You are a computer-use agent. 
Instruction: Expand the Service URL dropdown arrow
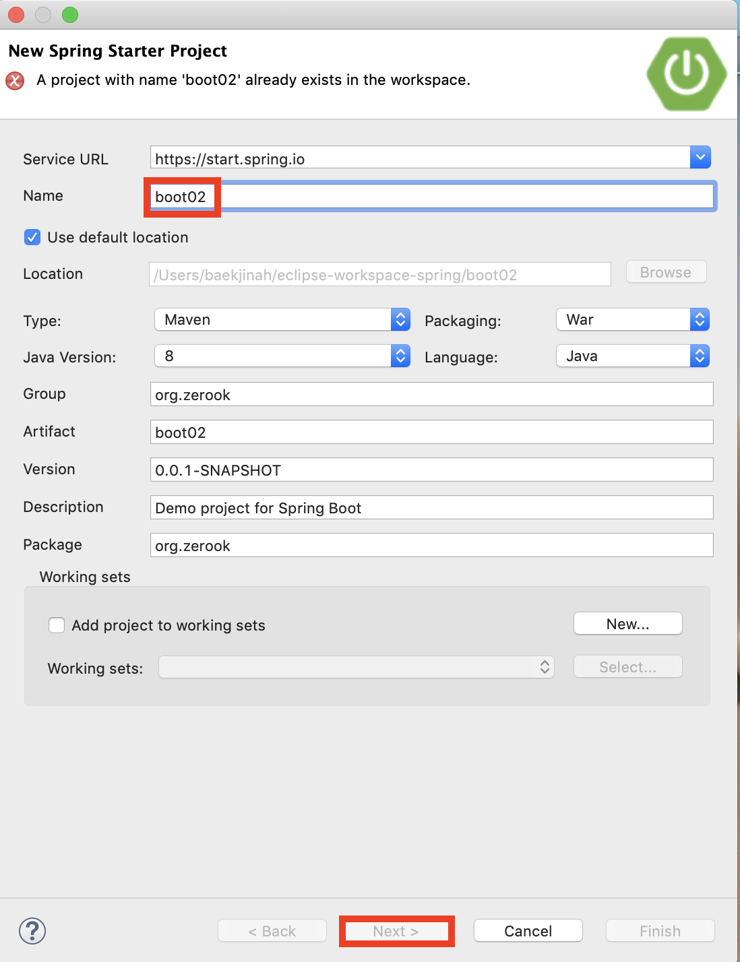pyautogui.click(x=700, y=157)
